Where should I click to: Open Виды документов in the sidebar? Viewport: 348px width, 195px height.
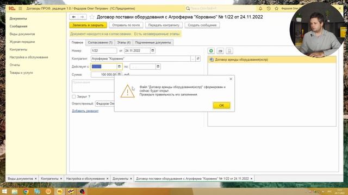coord(22,34)
